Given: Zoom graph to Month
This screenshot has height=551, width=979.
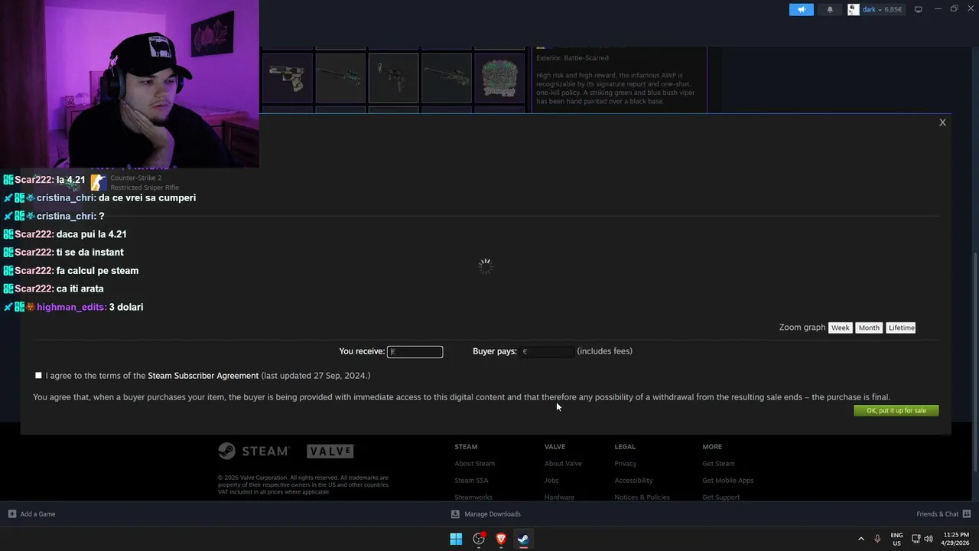Looking at the screenshot, I should click(869, 328).
